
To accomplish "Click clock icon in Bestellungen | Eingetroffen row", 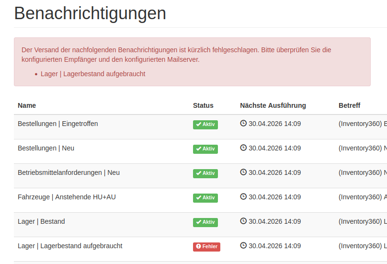I will [243, 123].
